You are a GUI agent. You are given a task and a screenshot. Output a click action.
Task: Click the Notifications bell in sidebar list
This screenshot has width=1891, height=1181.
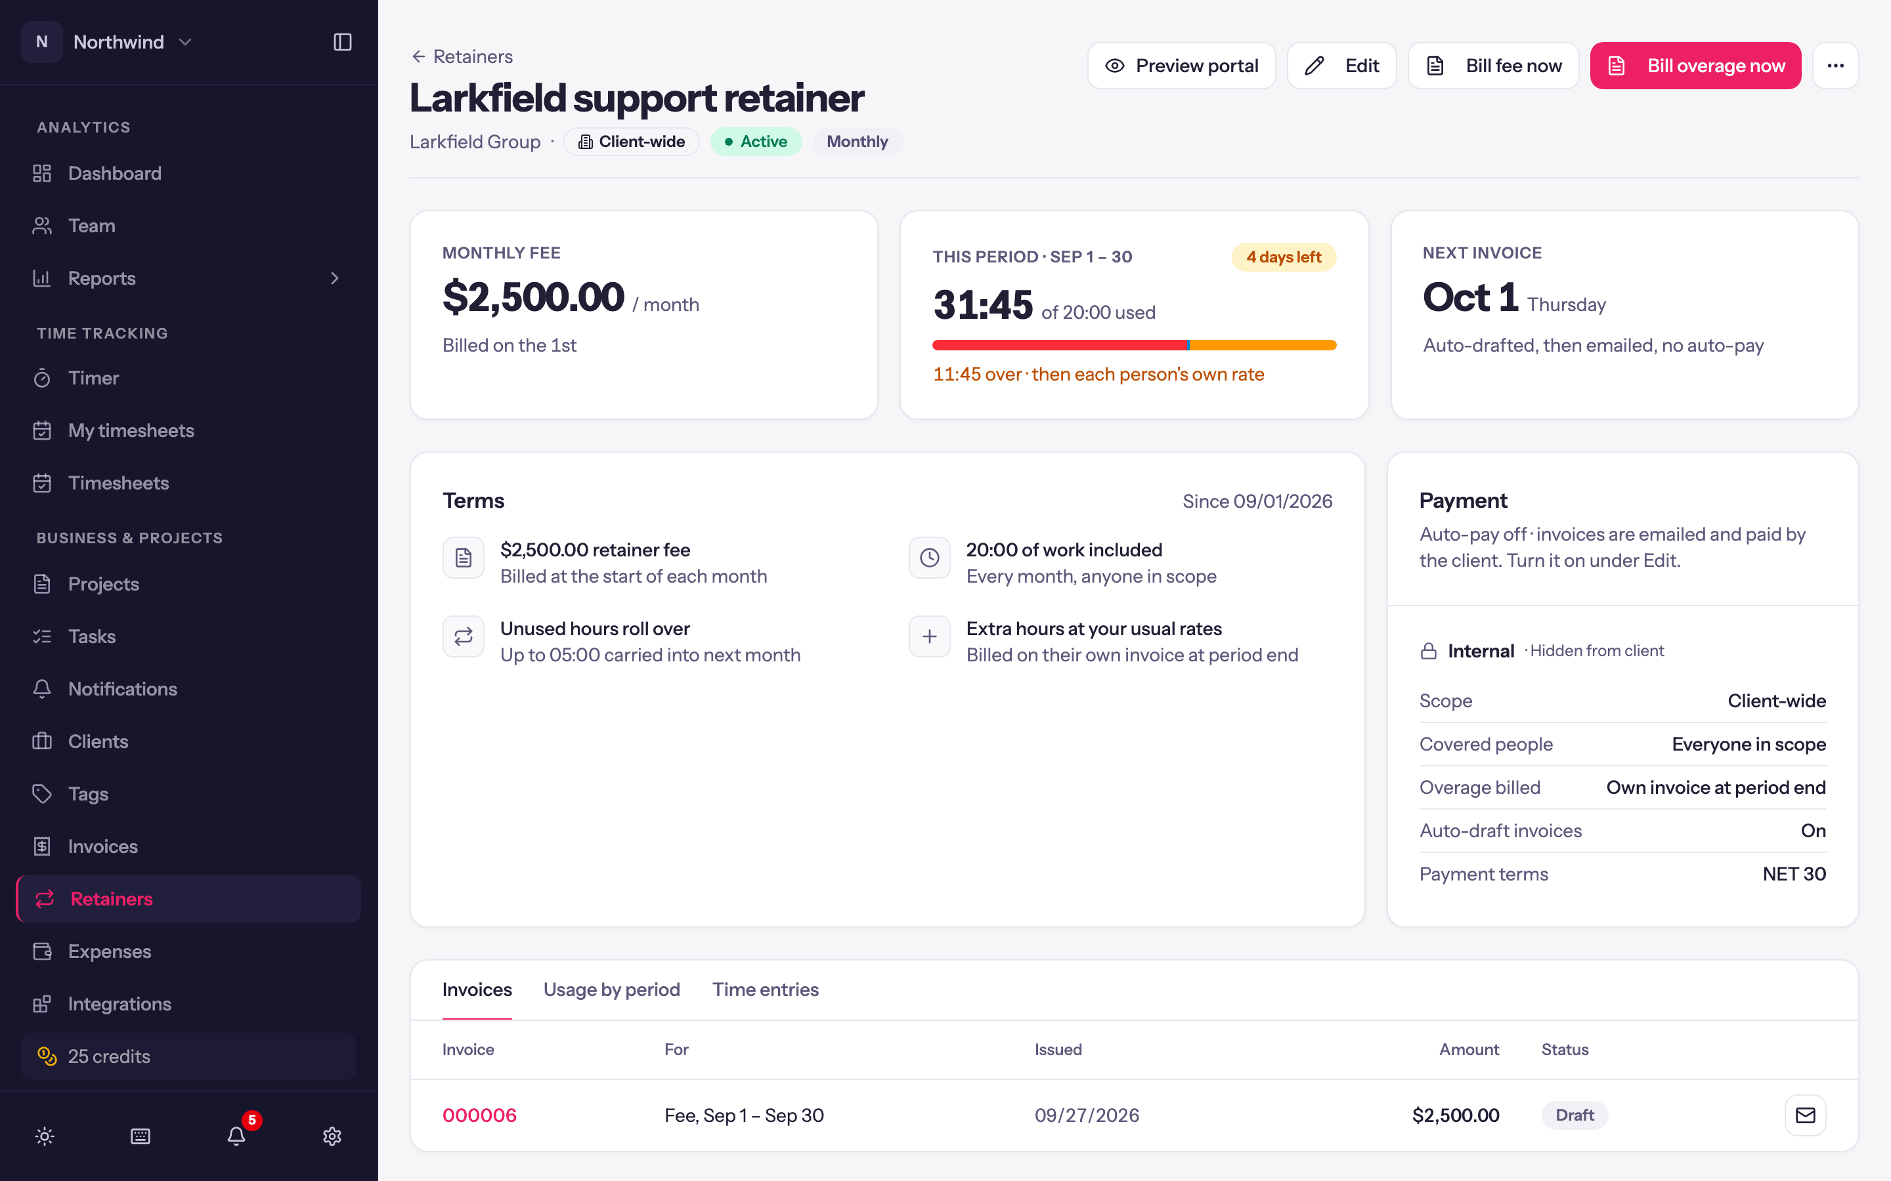click(x=42, y=689)
